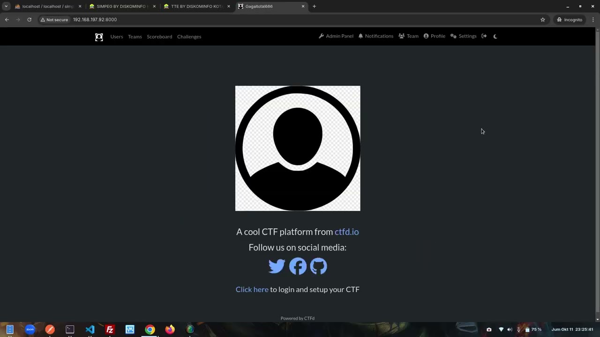
Task: Open the GitHub social icon
Action: (x=318, y=266)
